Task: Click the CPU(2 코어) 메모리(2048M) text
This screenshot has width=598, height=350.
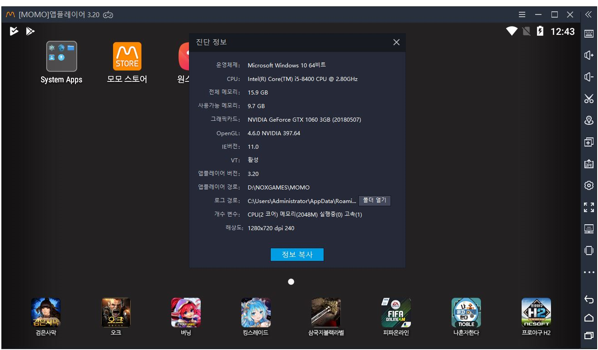Action: (x=305, y=214)
